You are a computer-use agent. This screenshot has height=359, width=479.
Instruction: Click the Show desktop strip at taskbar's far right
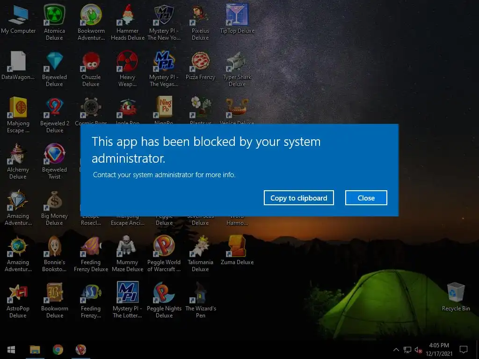coord(478,350)
